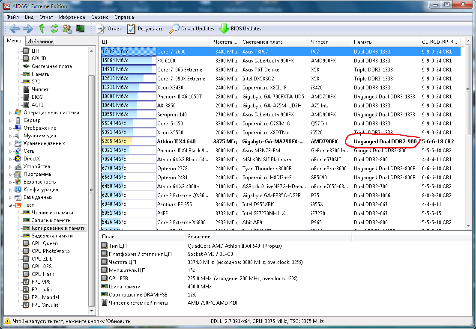Open BIOS Updates
Viewport: 476px width, 329px height.
(x=240, y=29)
